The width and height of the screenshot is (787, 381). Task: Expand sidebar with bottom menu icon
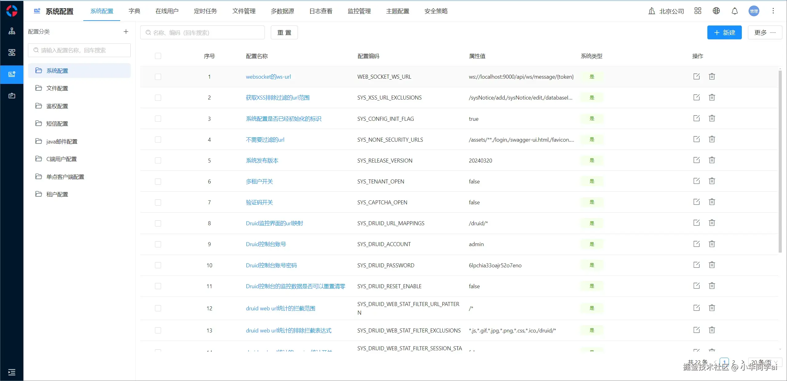coord(12,372)
